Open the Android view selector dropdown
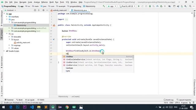Image resolution: width=196 pixels, height=110 pixels. (10, 10)
